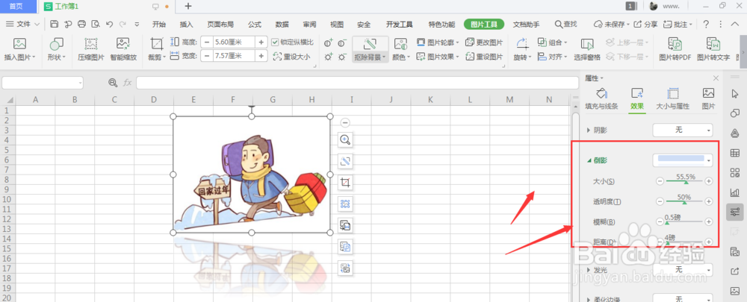Click the reflection Size (大小) slider
The image size is (747, 302).
[x=684, y=181]
